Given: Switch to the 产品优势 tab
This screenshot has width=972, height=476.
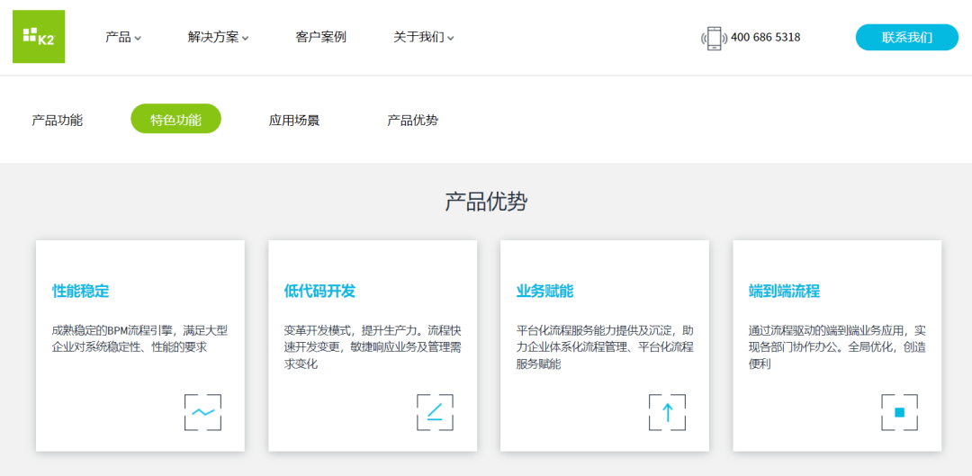Looking at the screenshot, I should [x=412, y=120].
